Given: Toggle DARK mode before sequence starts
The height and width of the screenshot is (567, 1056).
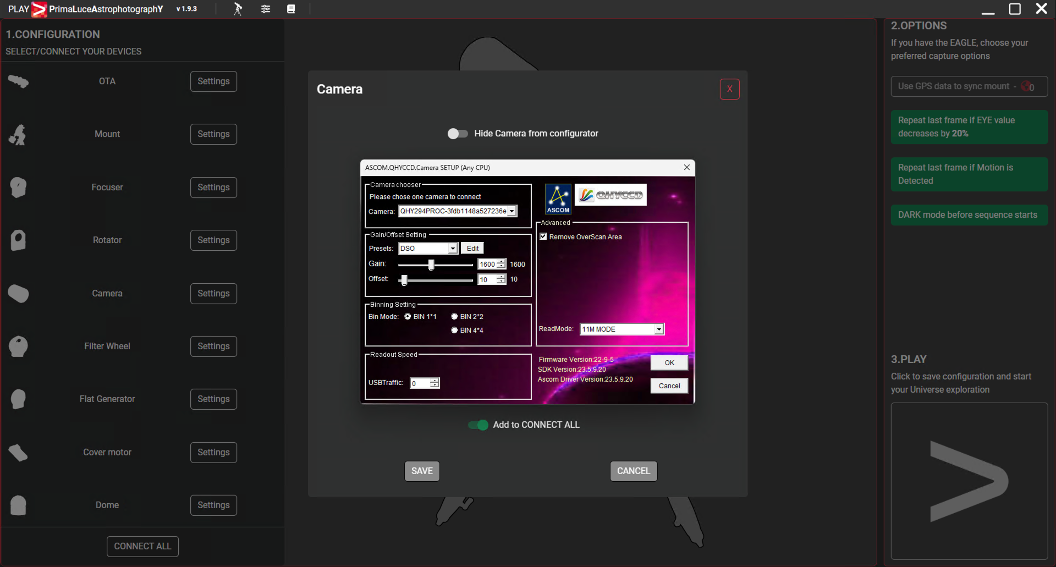Looking at the screenshot, I should pos(969,215).
